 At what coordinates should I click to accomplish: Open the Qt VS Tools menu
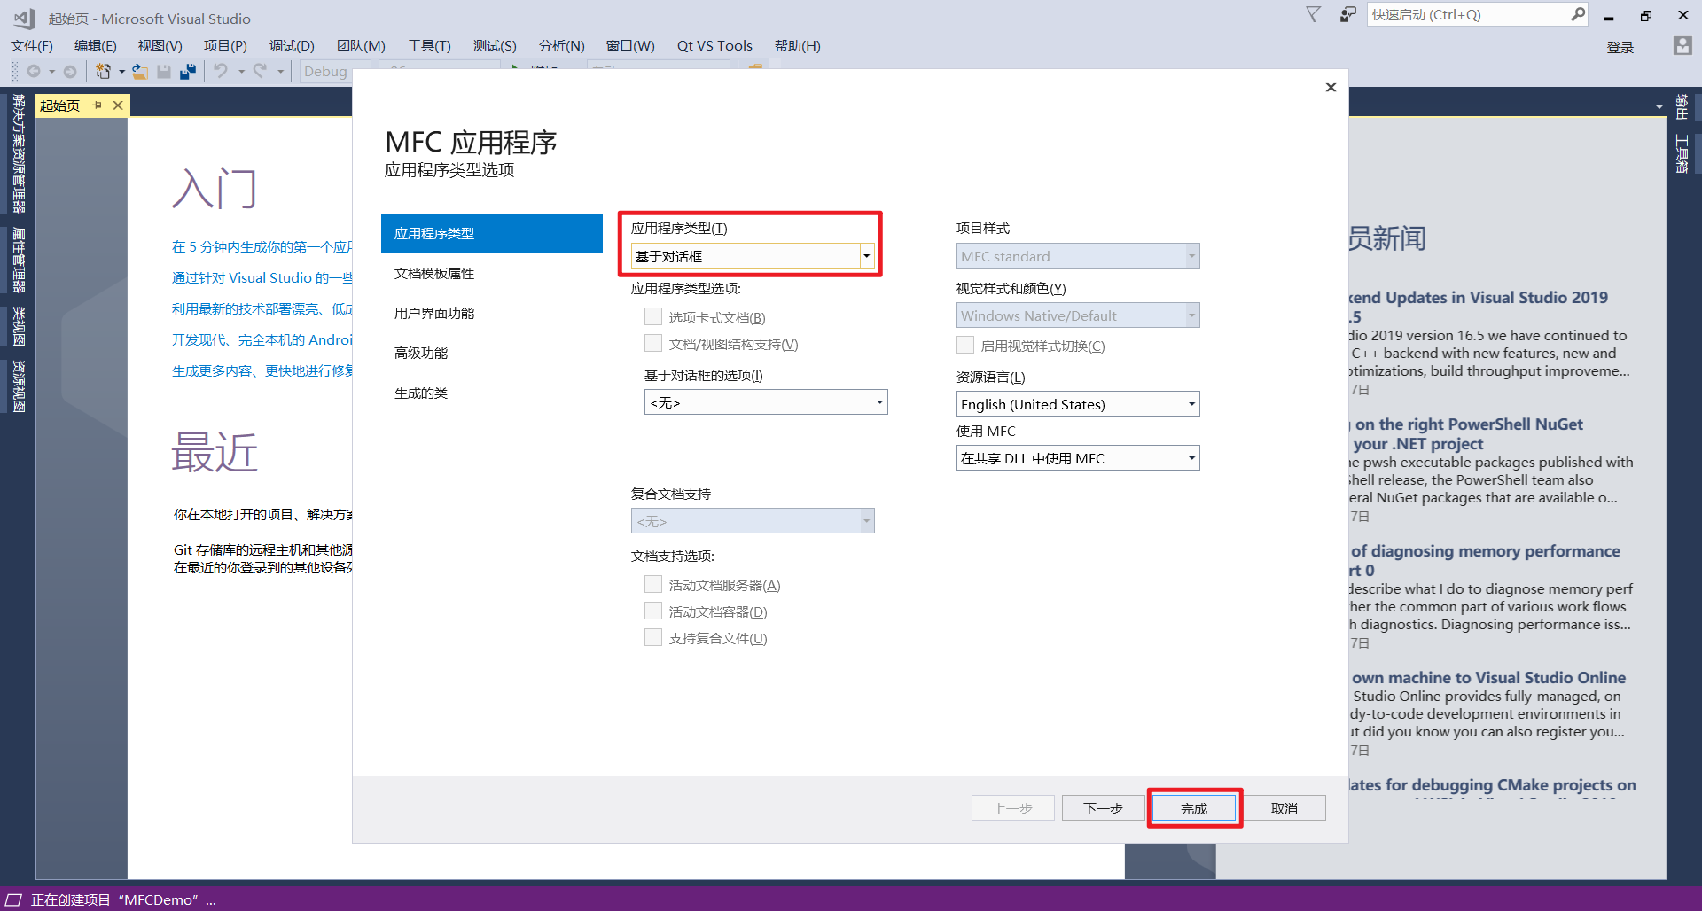(714, 46)
